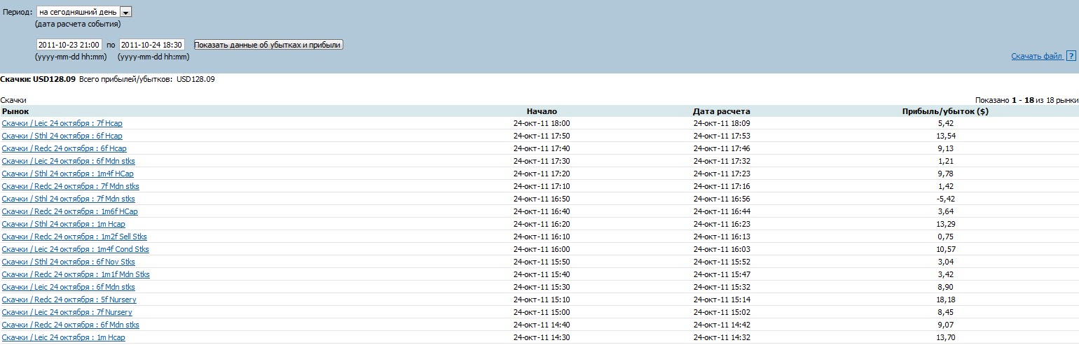1079x345 pixels.
Task: Open Sthl 24 октября 1m Hcap market
Action: tap(64, 224)
